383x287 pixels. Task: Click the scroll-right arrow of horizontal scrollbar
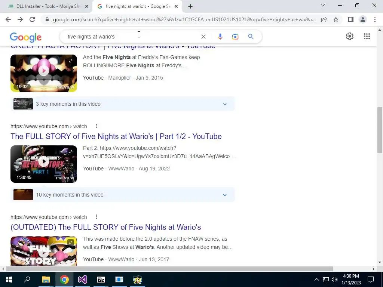374,269
